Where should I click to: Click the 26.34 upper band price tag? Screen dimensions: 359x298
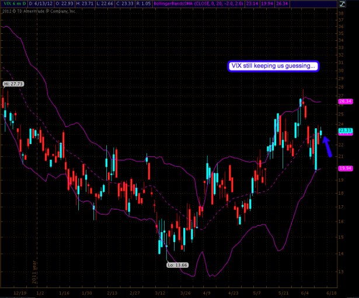345,101
